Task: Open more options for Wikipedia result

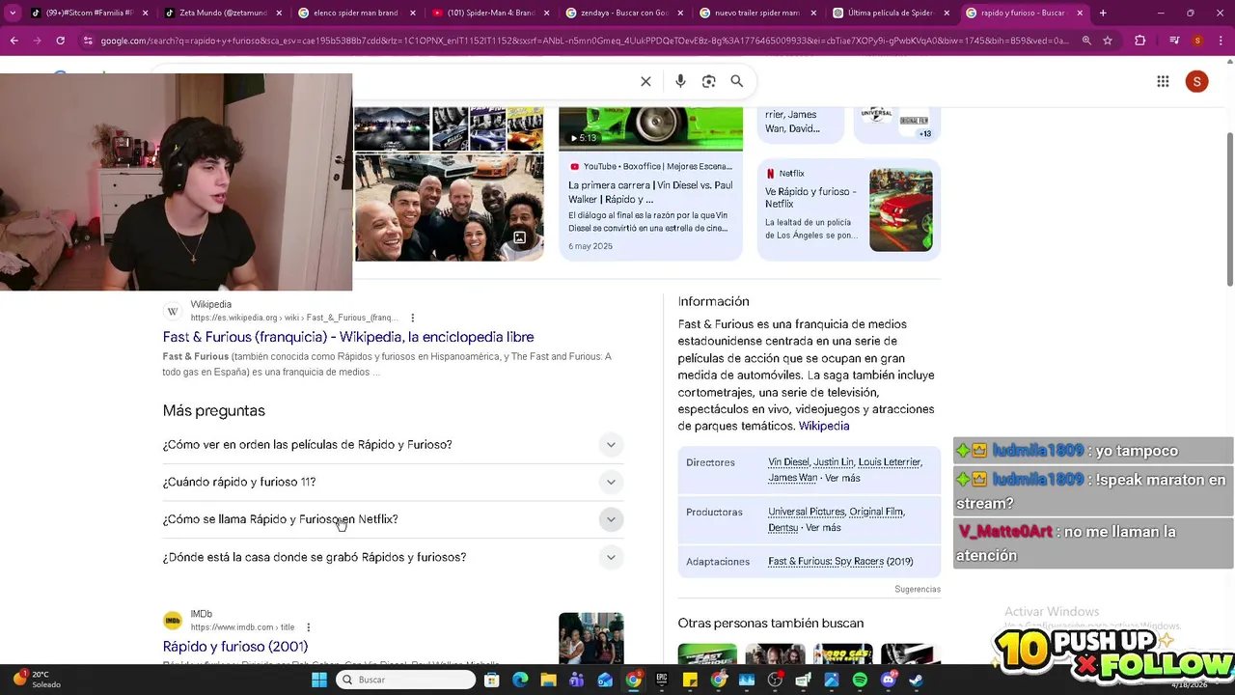Action: [x=412, y=318]
